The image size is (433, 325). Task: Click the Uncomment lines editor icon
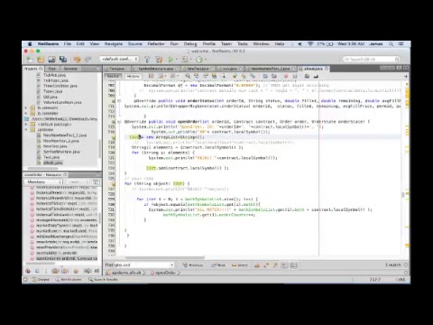pyautogui.click(x=316, y=77)
